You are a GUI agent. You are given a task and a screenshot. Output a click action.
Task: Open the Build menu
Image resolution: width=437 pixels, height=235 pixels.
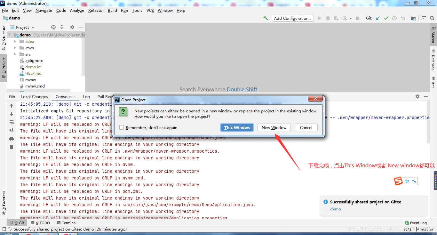click(112, 10)
